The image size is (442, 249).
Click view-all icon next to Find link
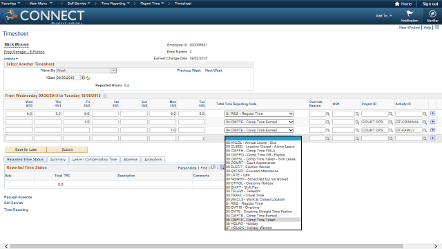coord(213,167)
